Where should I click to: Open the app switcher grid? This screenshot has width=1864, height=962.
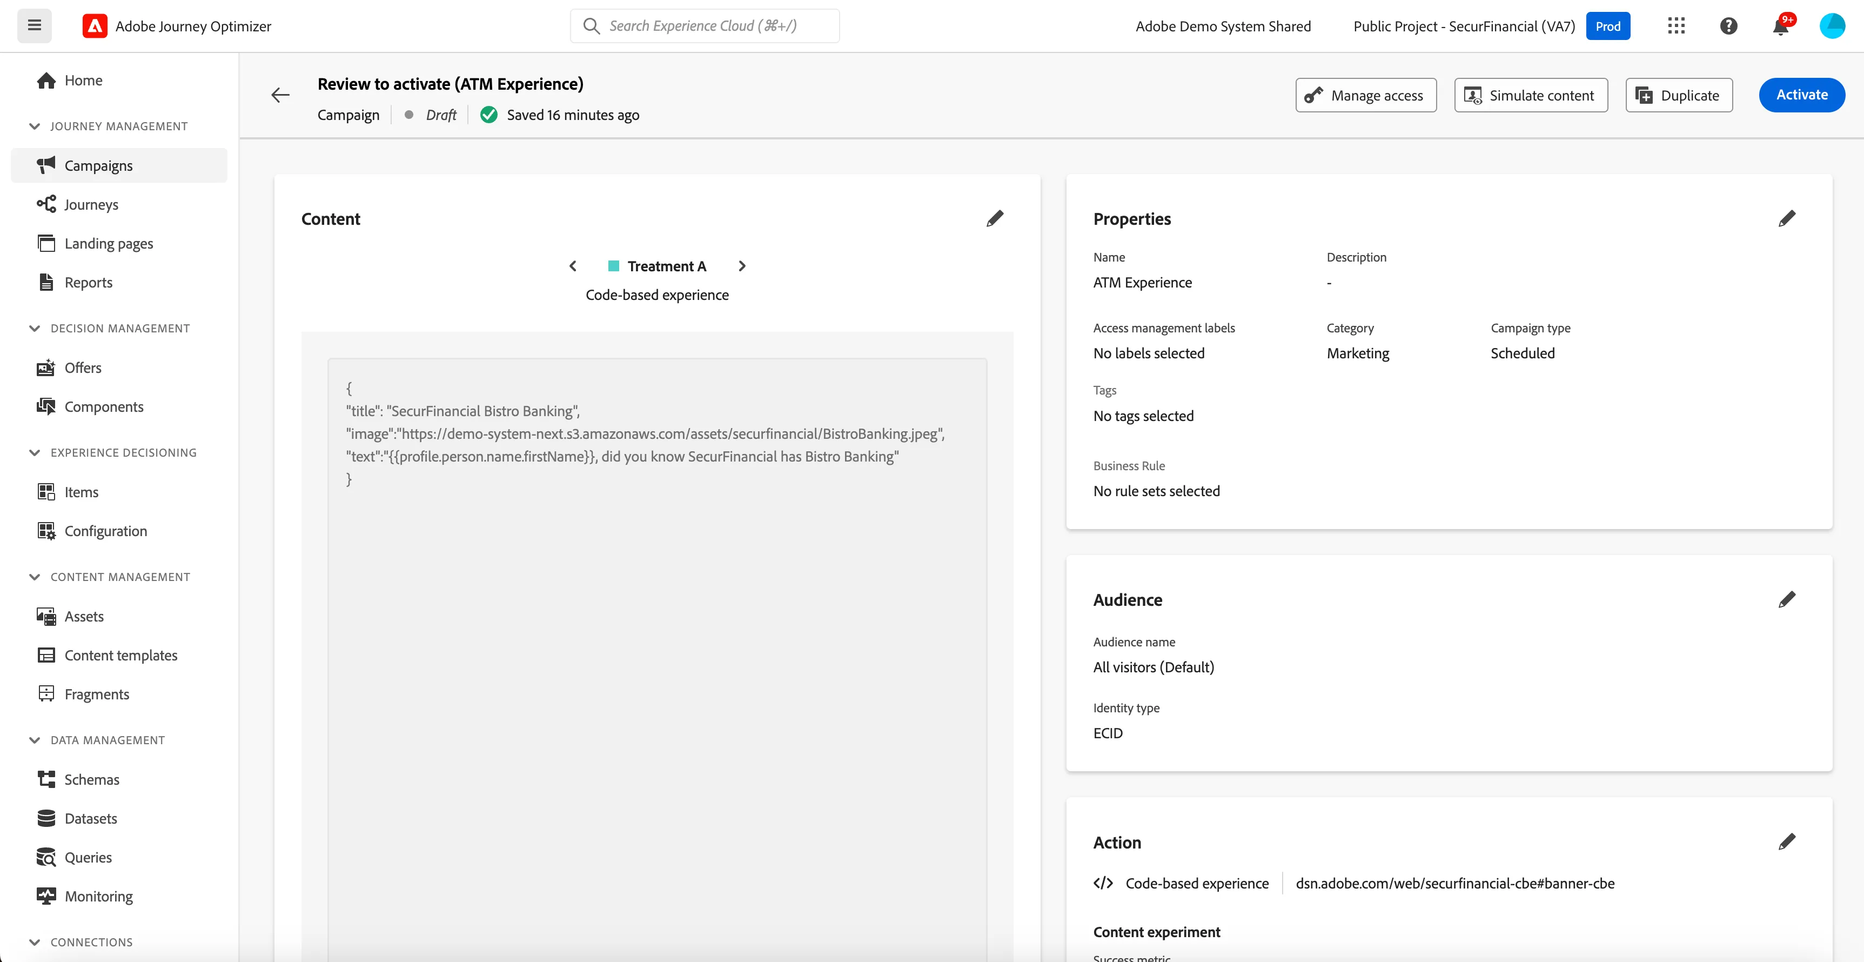pyautogui.click(x=1676, y=26)
